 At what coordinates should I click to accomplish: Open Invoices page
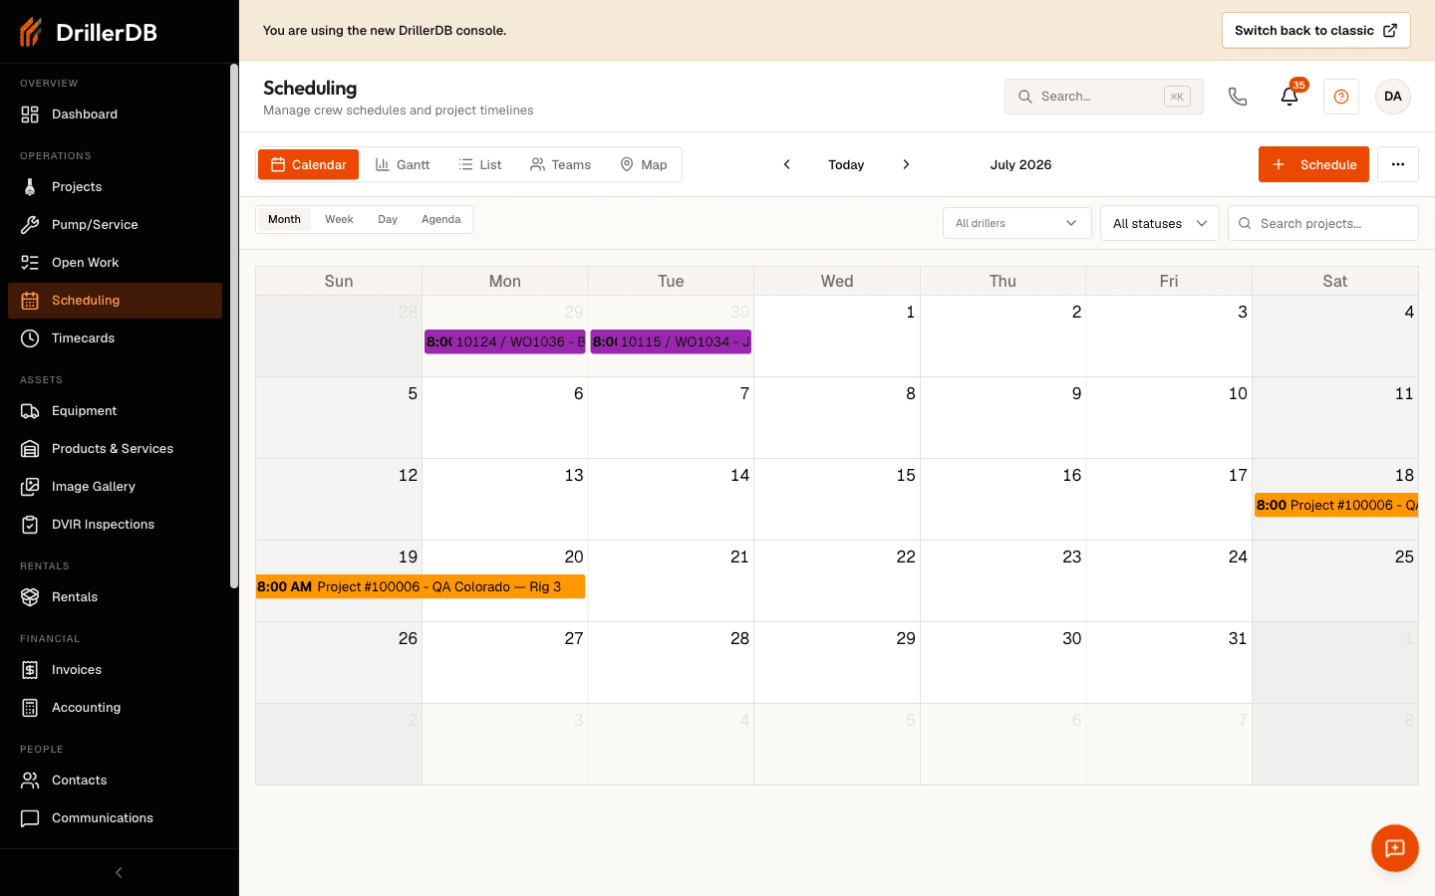pyautogui.click(x=115, y=670)
